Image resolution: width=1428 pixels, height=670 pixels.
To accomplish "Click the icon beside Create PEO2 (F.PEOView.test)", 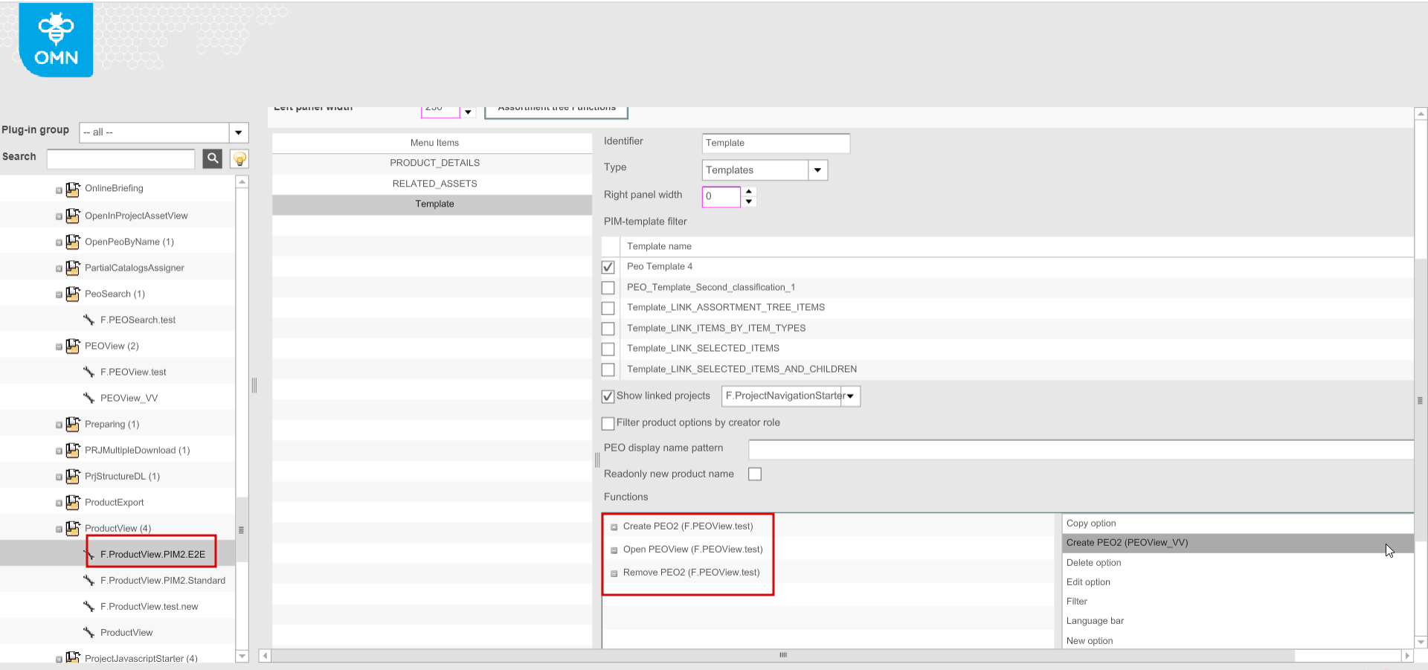I will 614,527.
